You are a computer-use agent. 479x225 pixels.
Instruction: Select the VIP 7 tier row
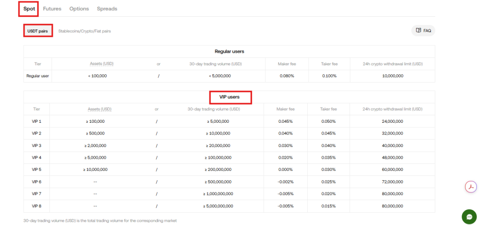[229, 194]
